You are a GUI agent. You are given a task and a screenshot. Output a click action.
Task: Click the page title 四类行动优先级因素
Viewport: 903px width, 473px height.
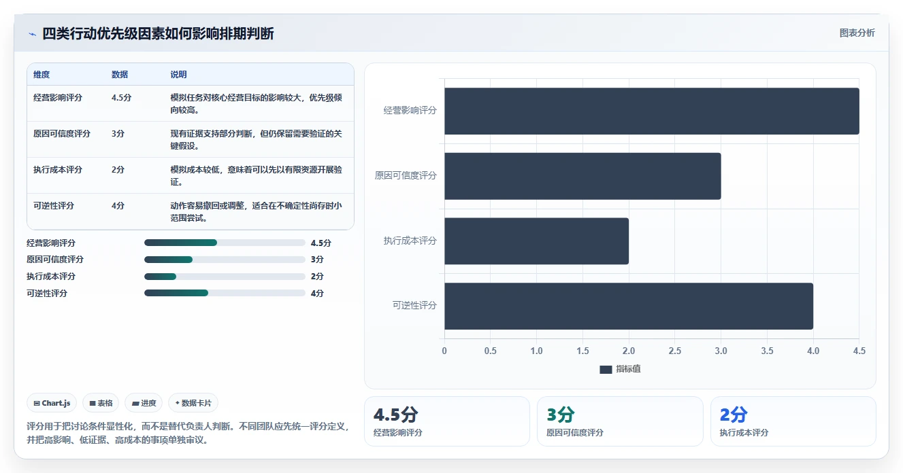point(159,34)
